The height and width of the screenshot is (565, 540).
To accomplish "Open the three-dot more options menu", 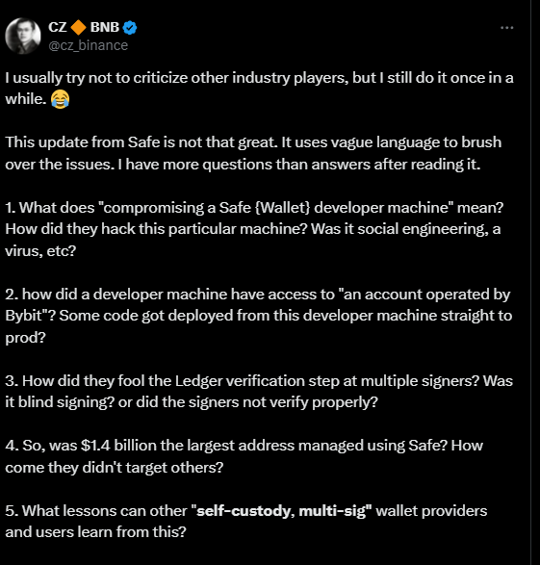I will [x=507, y=27].
